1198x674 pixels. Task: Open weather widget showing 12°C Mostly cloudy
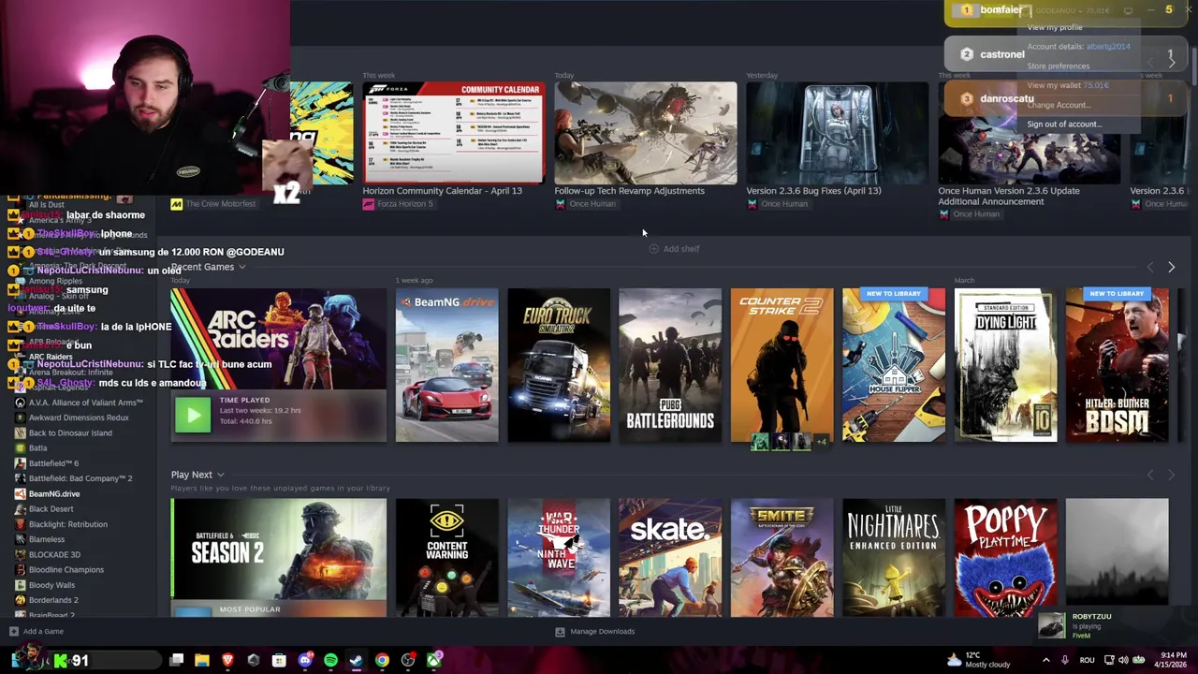click(x=978, y=660)
